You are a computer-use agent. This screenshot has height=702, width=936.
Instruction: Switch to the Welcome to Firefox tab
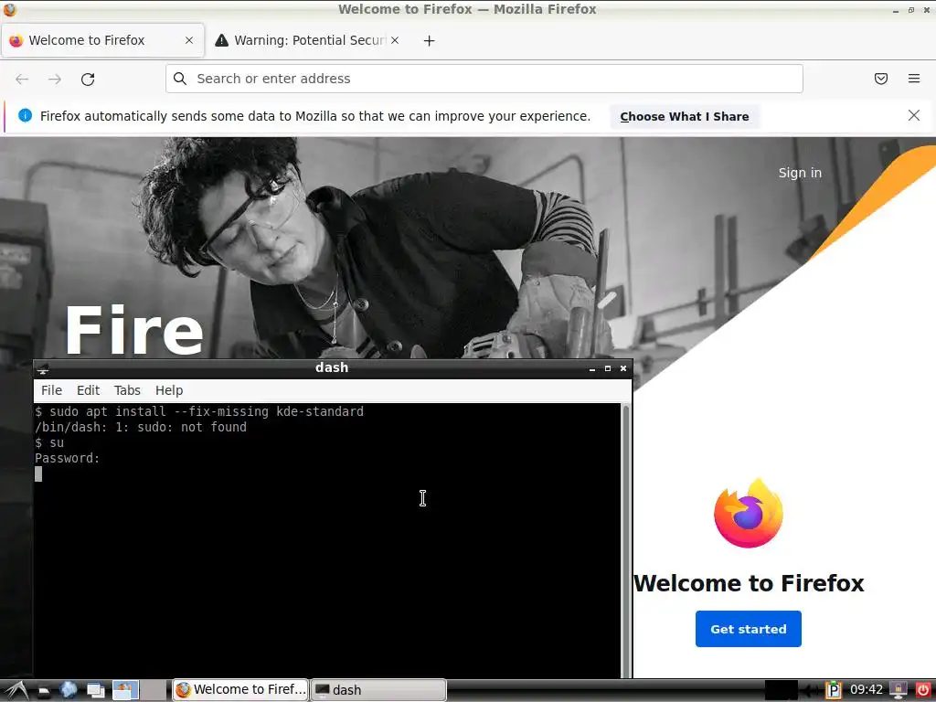click(102, 40)
